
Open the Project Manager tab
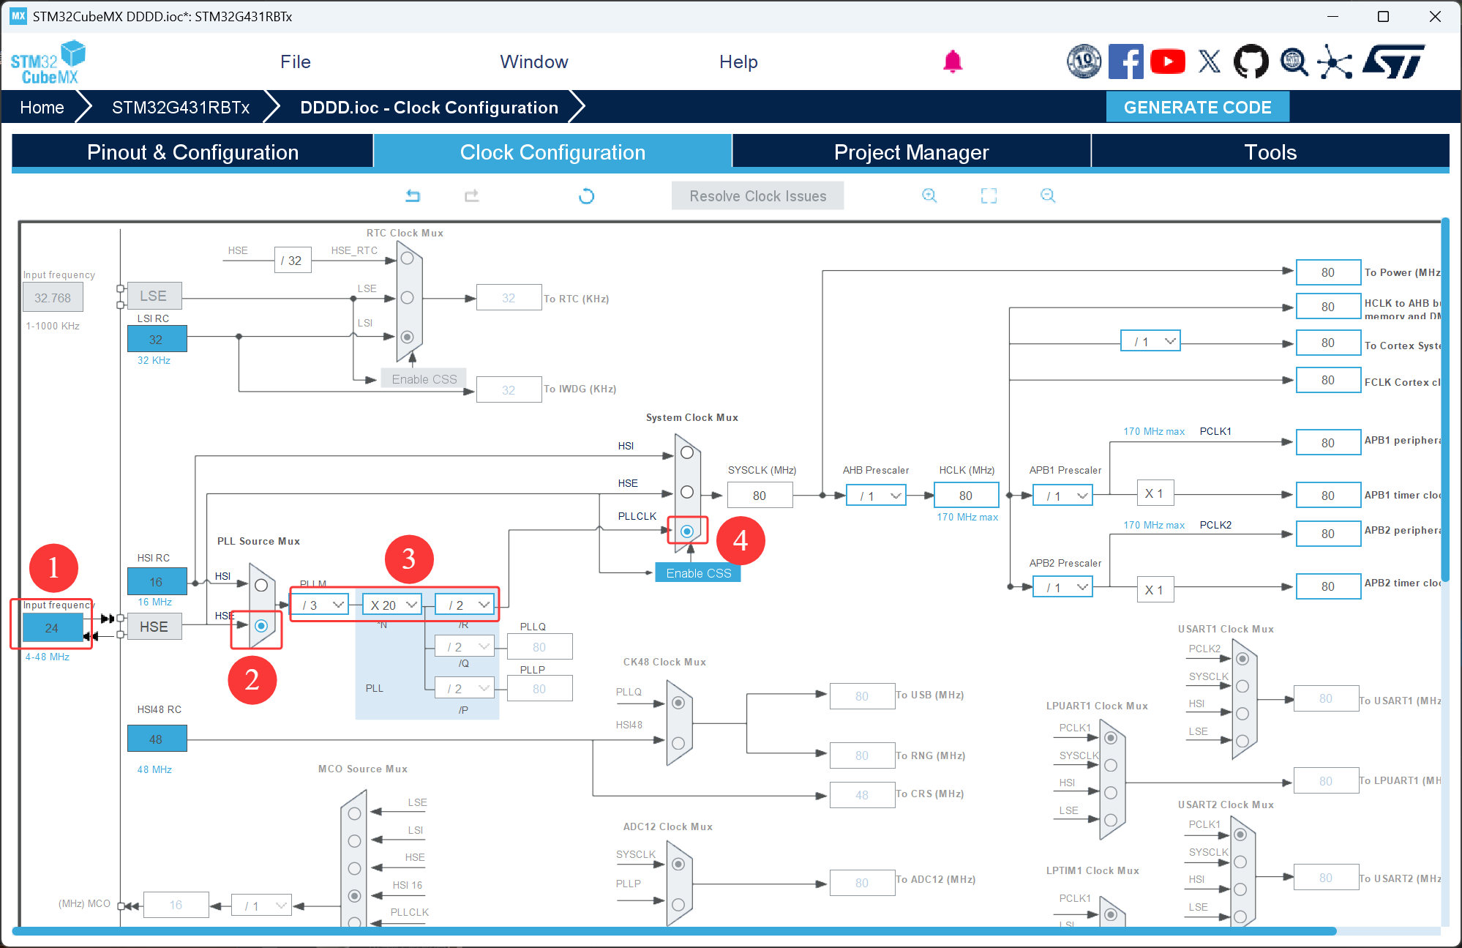[911, 152]
